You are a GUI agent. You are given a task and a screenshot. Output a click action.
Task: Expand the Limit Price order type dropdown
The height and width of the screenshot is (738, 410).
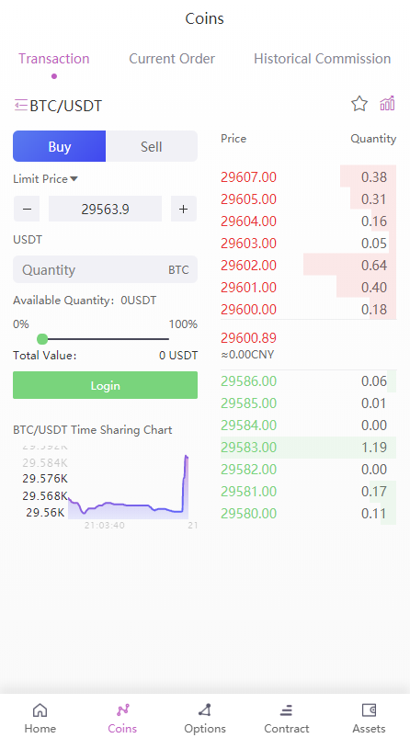(46, 179)
